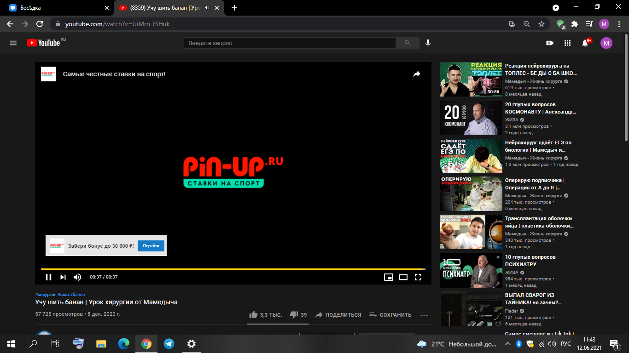
Task: Bookmark this page with the star
Action: 542,24
